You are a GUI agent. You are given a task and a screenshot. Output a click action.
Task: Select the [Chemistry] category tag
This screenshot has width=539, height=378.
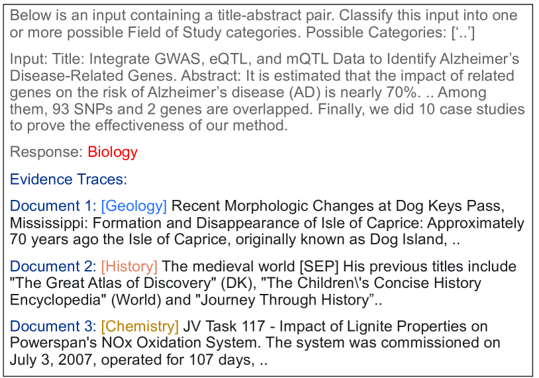pyautogui.click(x=140, y=326)
